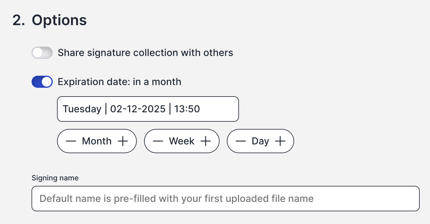Click the Options section heading
Viewport: 430px width, 224px height.
pyautogui.click(x=59, y=20)
